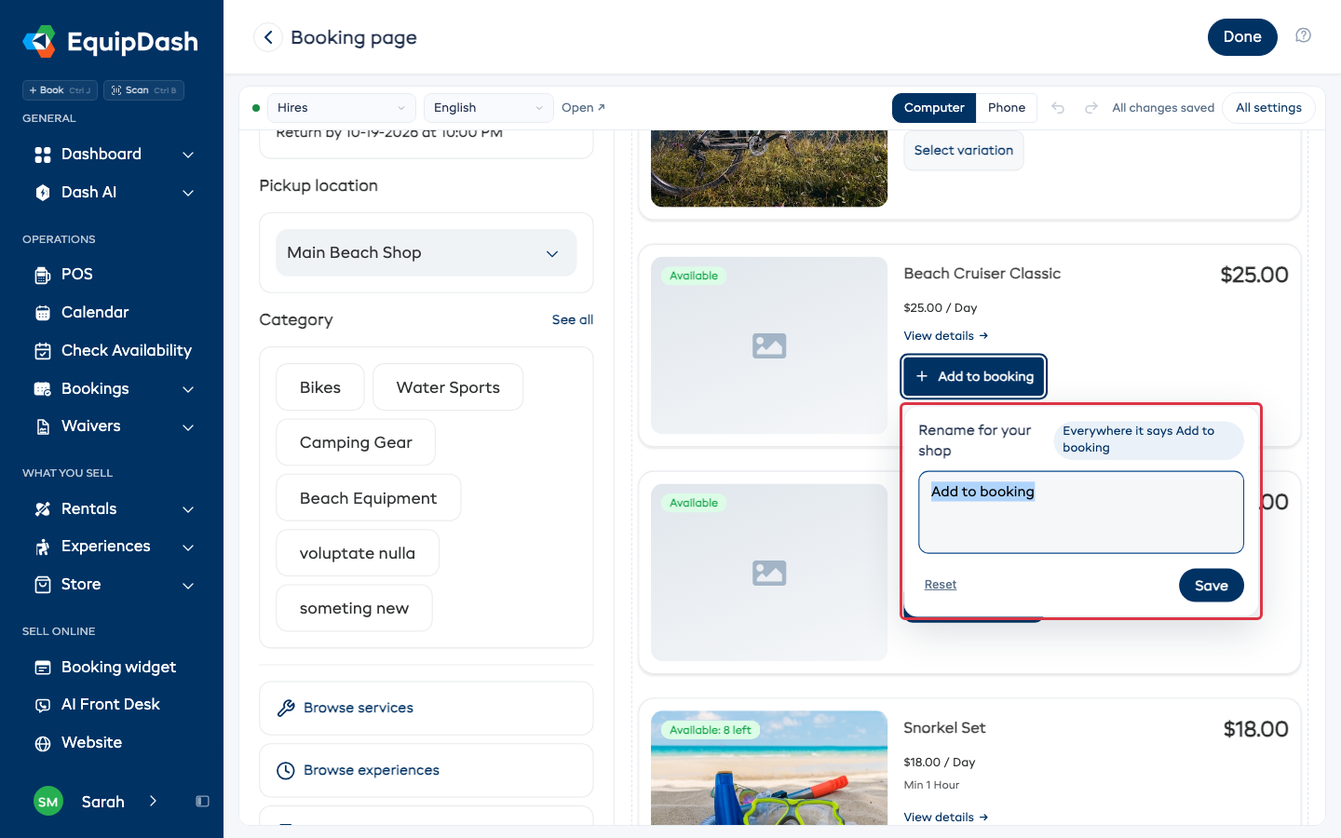The width and height of the screenshot is (1341, 838).
Task: Click the Beach Cruiser Classic image placeholder
Action: (769, 345)
